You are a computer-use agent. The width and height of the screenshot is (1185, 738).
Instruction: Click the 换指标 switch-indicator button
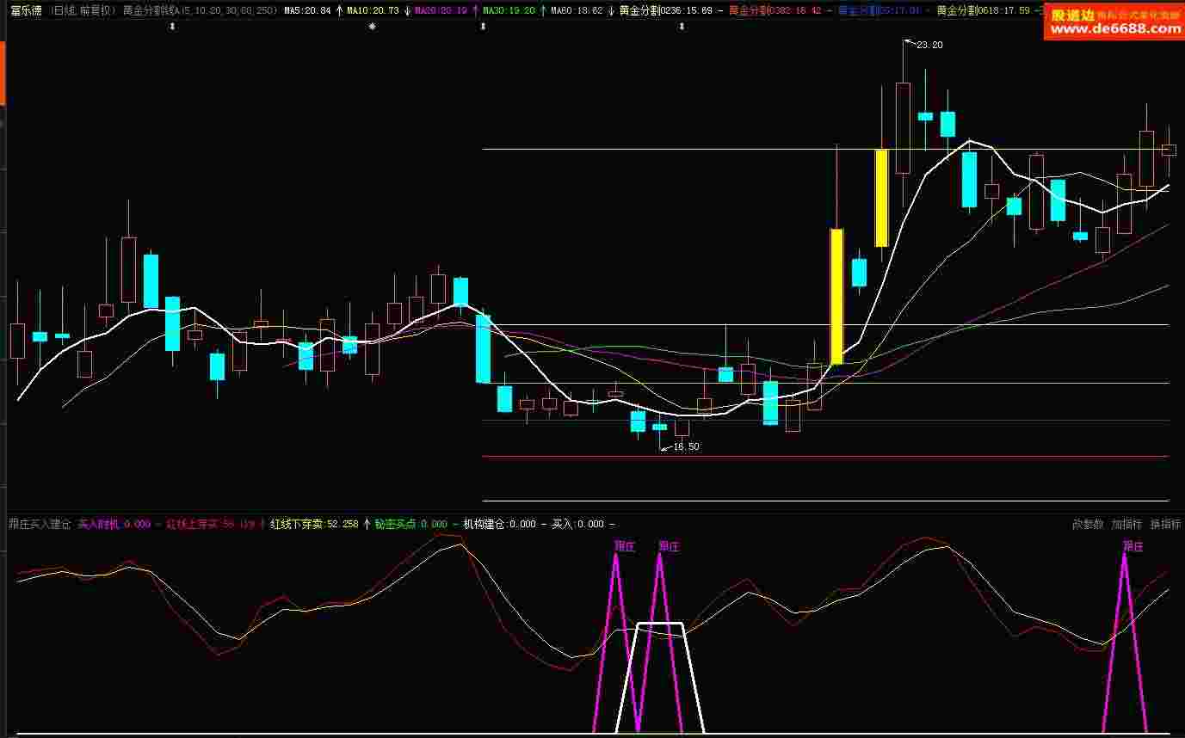pyautogui.click(x=1166, y=524)
